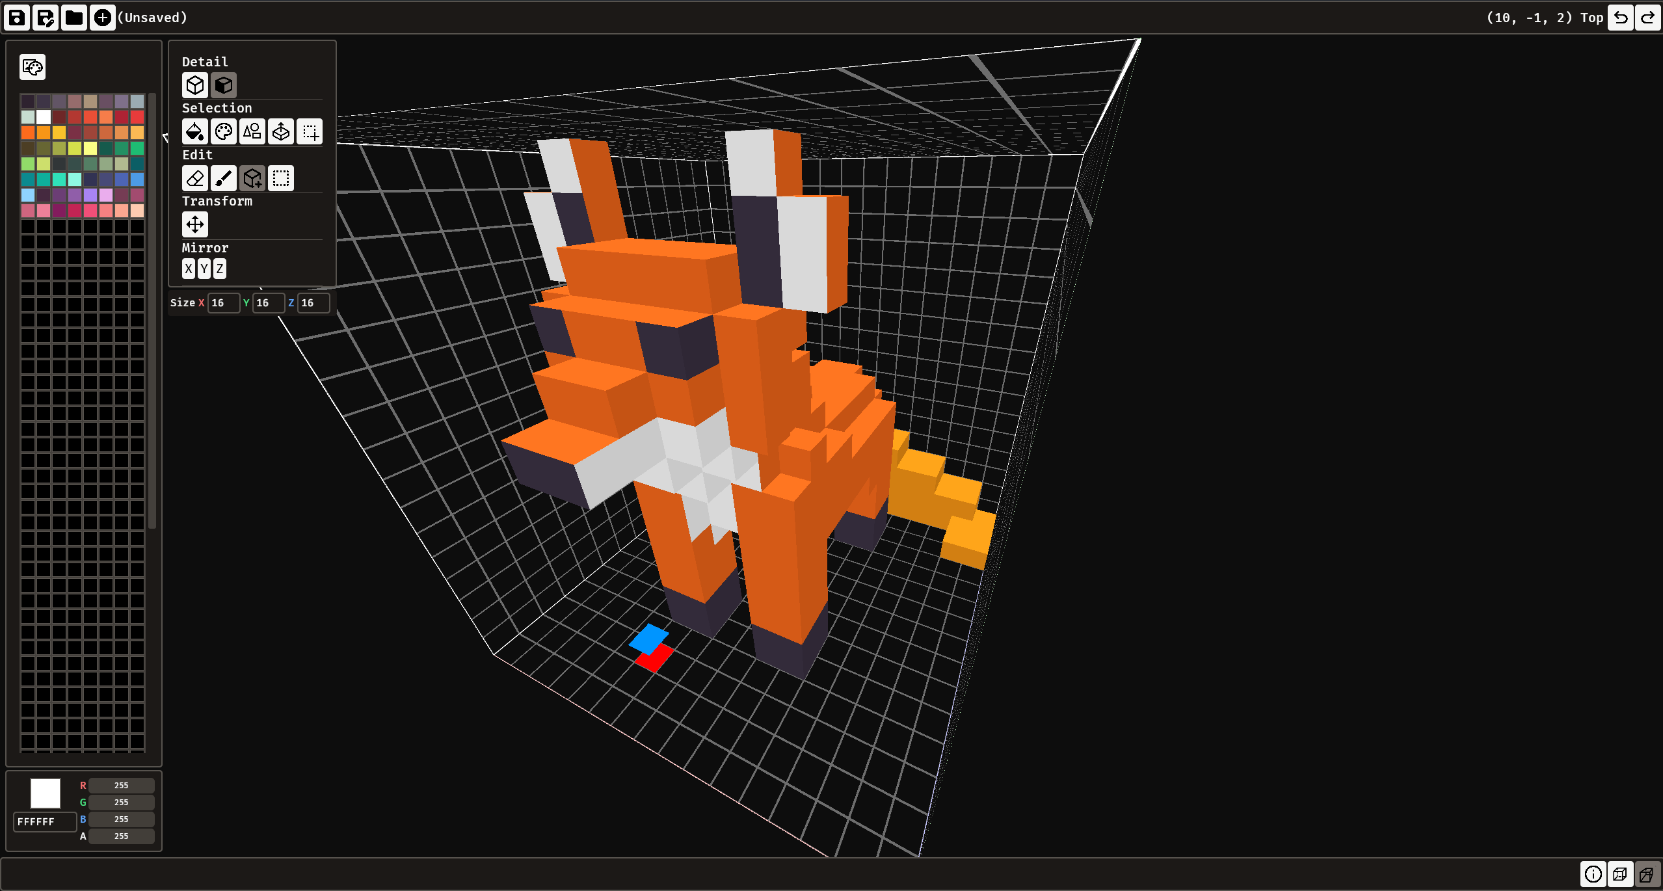The width and height of the screenshot is (1663, 891).
Task: Choose the extrude face selection tool
Action: tap(281, 131)
